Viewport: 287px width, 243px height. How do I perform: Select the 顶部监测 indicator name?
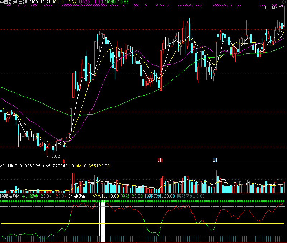(8, 196)
